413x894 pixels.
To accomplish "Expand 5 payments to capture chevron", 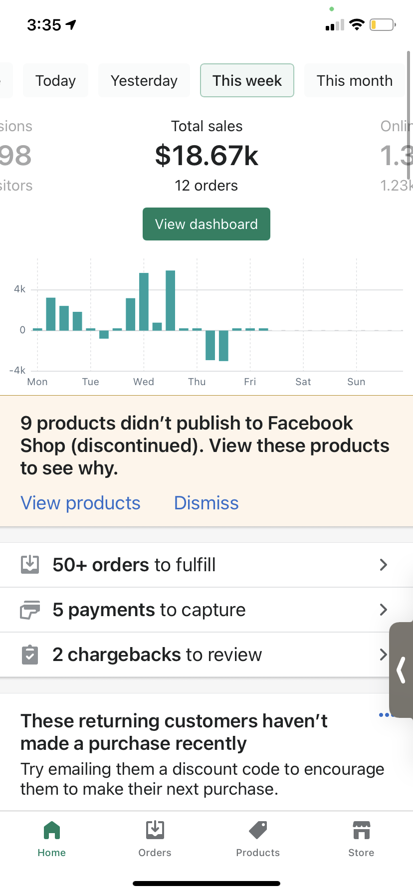I will coord(383,610).
